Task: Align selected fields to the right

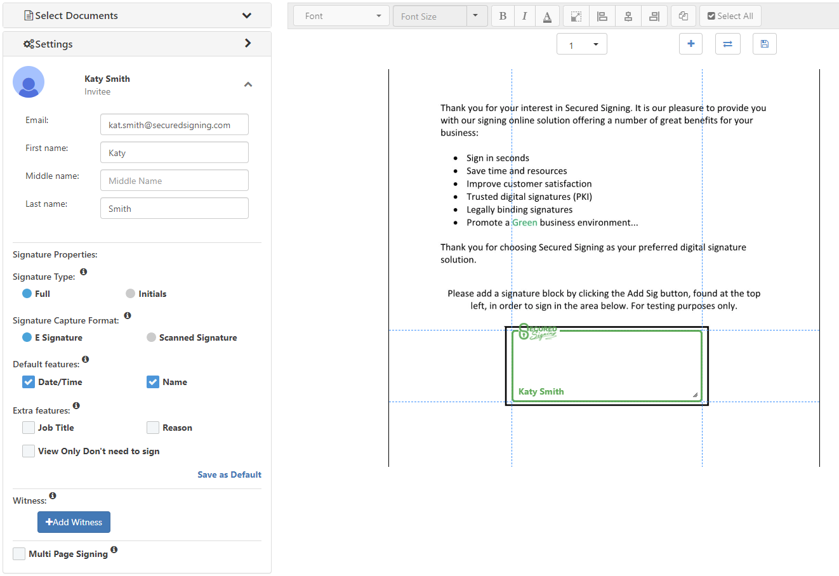Action: pos(654,16)
